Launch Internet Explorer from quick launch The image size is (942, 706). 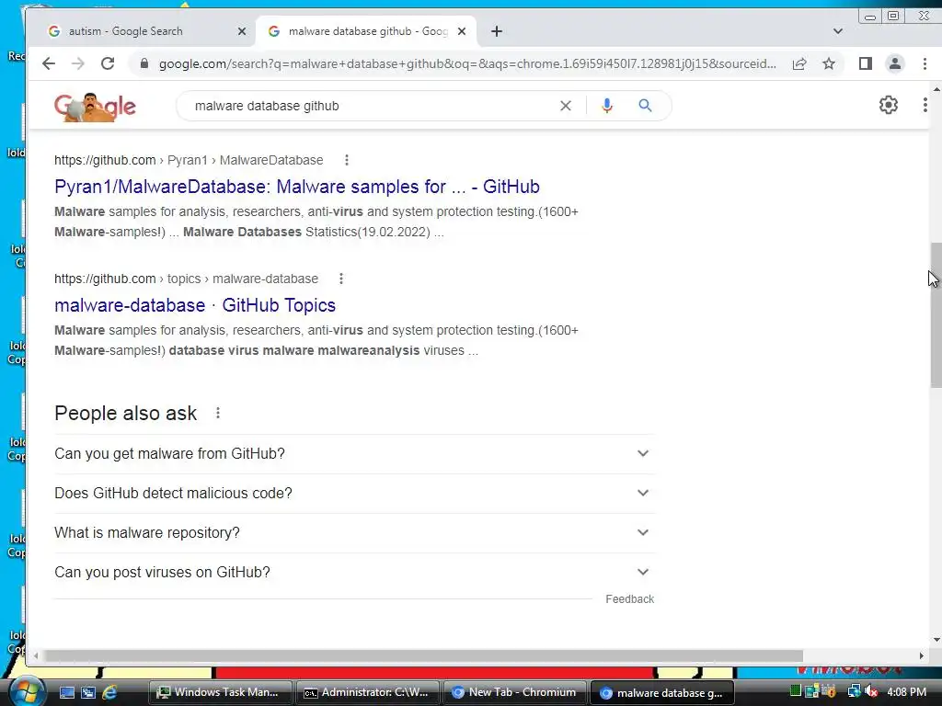click(110, 693)
